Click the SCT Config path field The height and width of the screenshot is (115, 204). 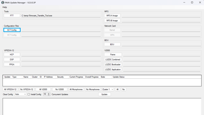(61, 30)
